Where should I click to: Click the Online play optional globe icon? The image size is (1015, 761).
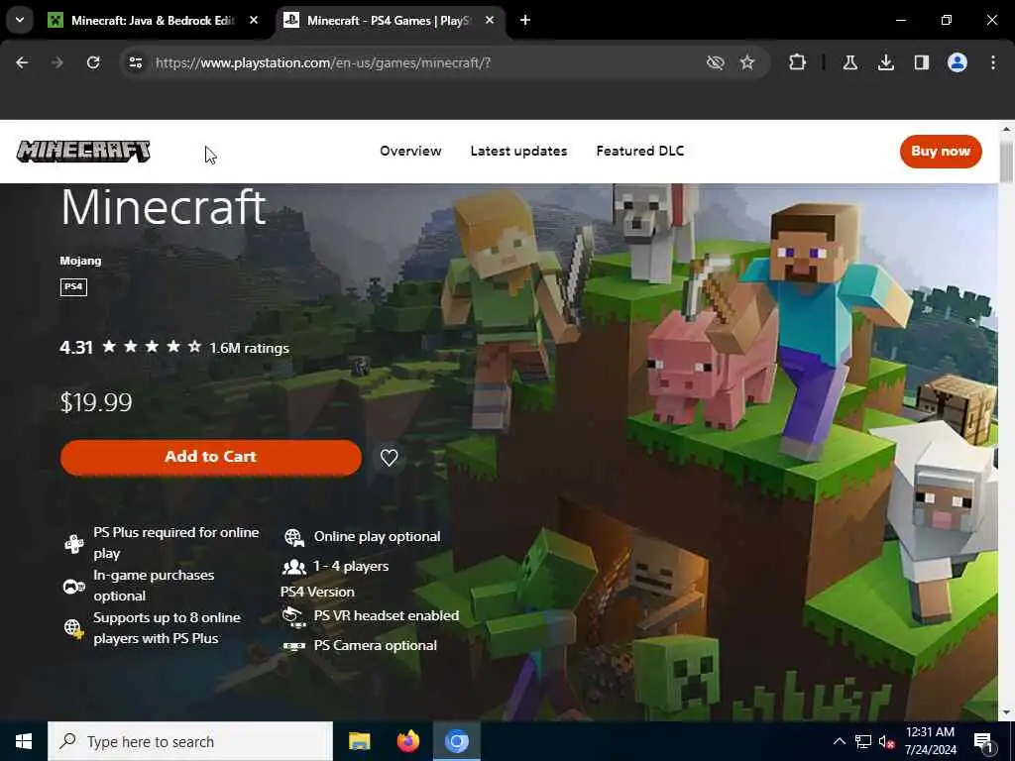293,537
